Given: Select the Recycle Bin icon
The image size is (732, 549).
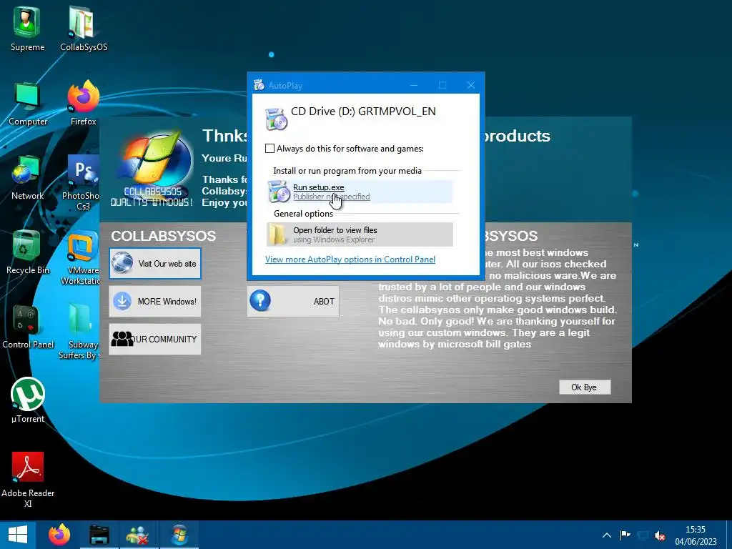Looking at the screenshot, I should pos(27,252).
